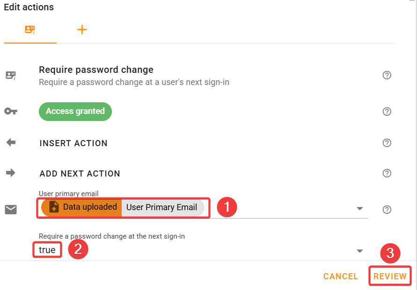Select the envelope icon near User primary email

tap(10, 209)
